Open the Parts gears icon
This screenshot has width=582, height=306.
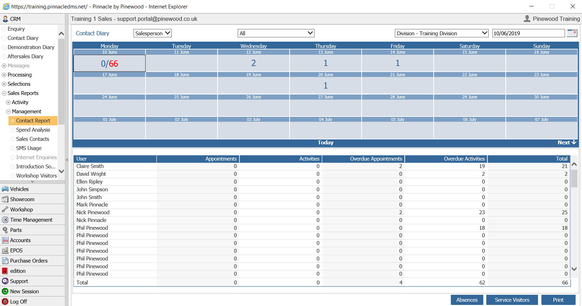5,230
